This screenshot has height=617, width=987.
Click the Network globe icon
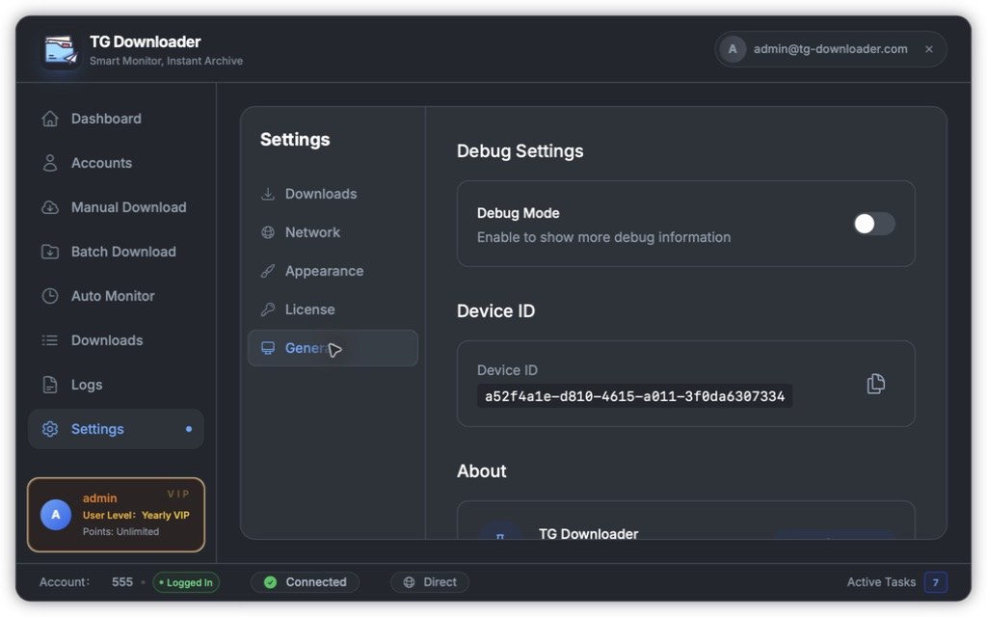(x=268, y=232)
